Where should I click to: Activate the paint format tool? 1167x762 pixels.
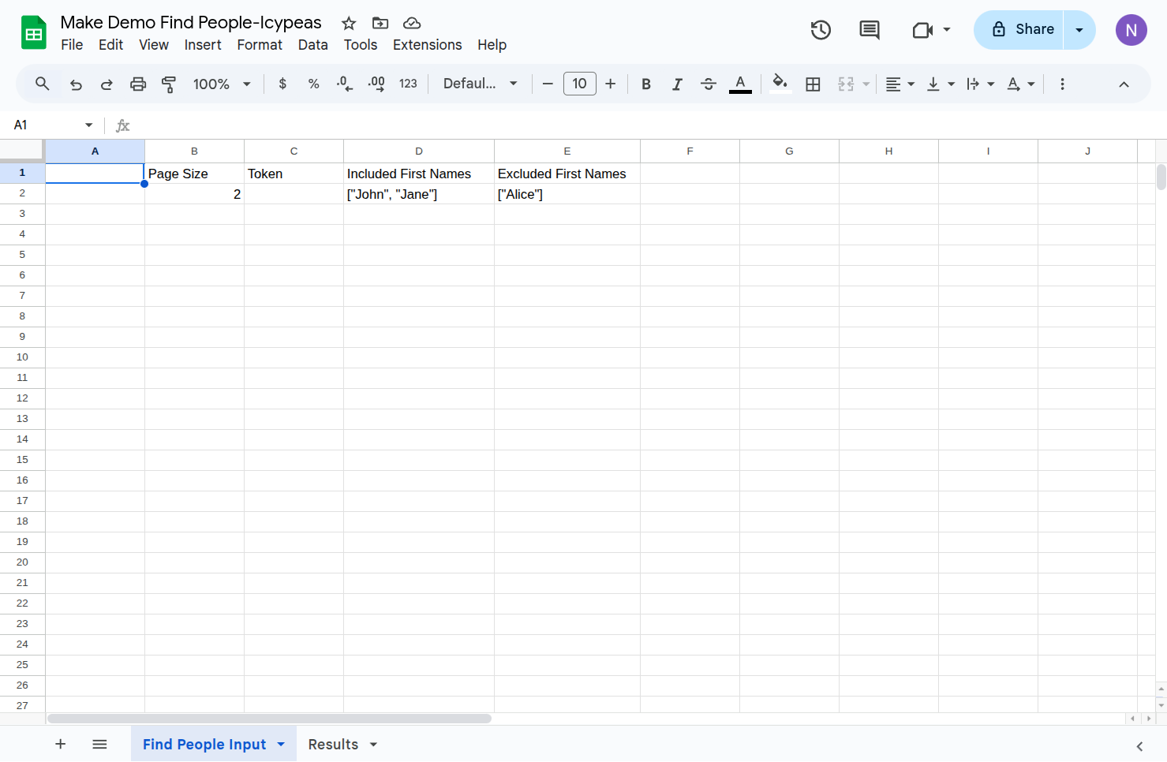pyautogui.click(x=169, y=84)
